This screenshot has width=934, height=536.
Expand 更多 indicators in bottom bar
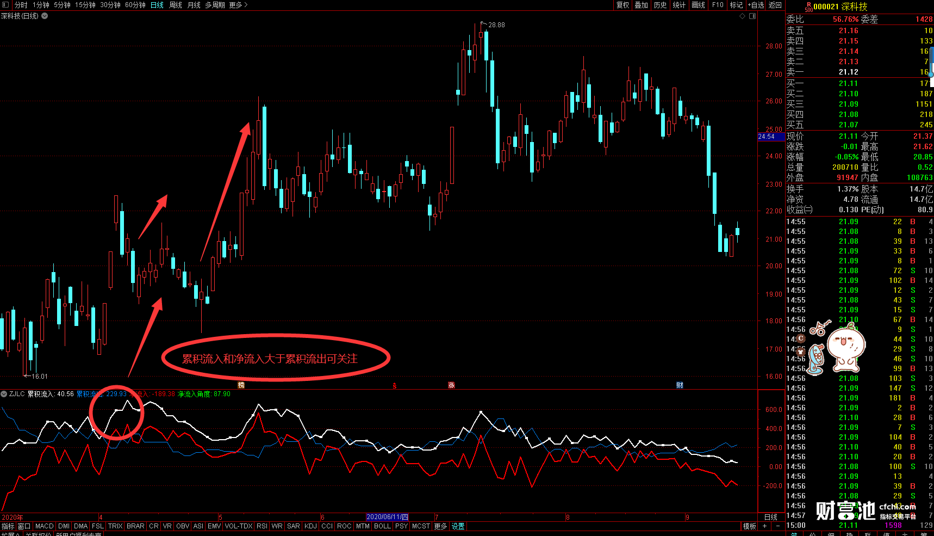[x=440, y=526]
